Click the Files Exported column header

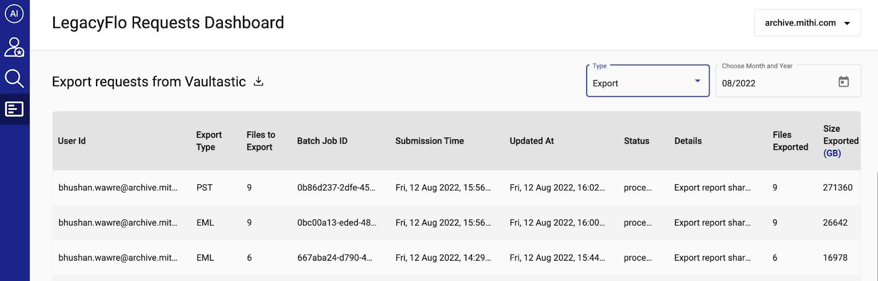click(790, 141)
